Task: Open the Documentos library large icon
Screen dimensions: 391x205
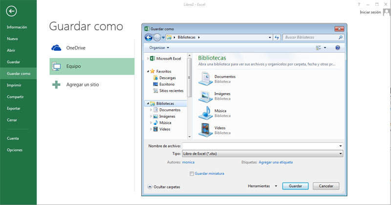Action: (205, 79)
